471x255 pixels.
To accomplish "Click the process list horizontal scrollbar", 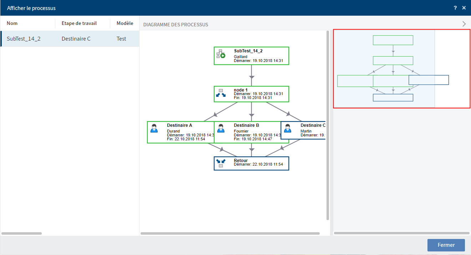I will (x=22, y=234).
